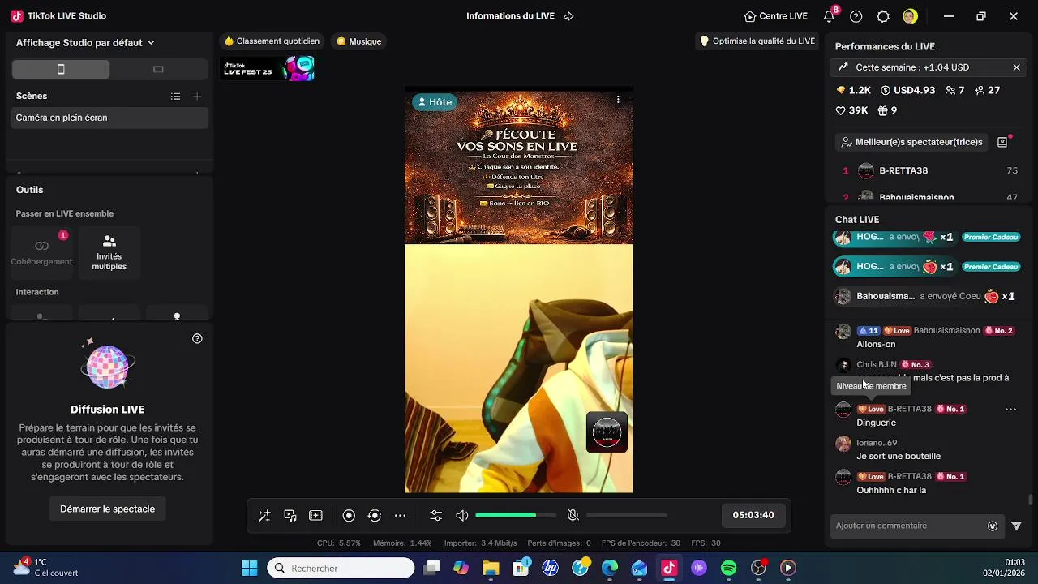Viewport: 1038px width, 584px height.
Task: Click the 39K likes heart stat
Action: 851,110
